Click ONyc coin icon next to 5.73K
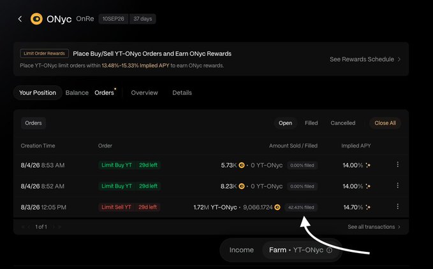 click(x=242, y=165)
